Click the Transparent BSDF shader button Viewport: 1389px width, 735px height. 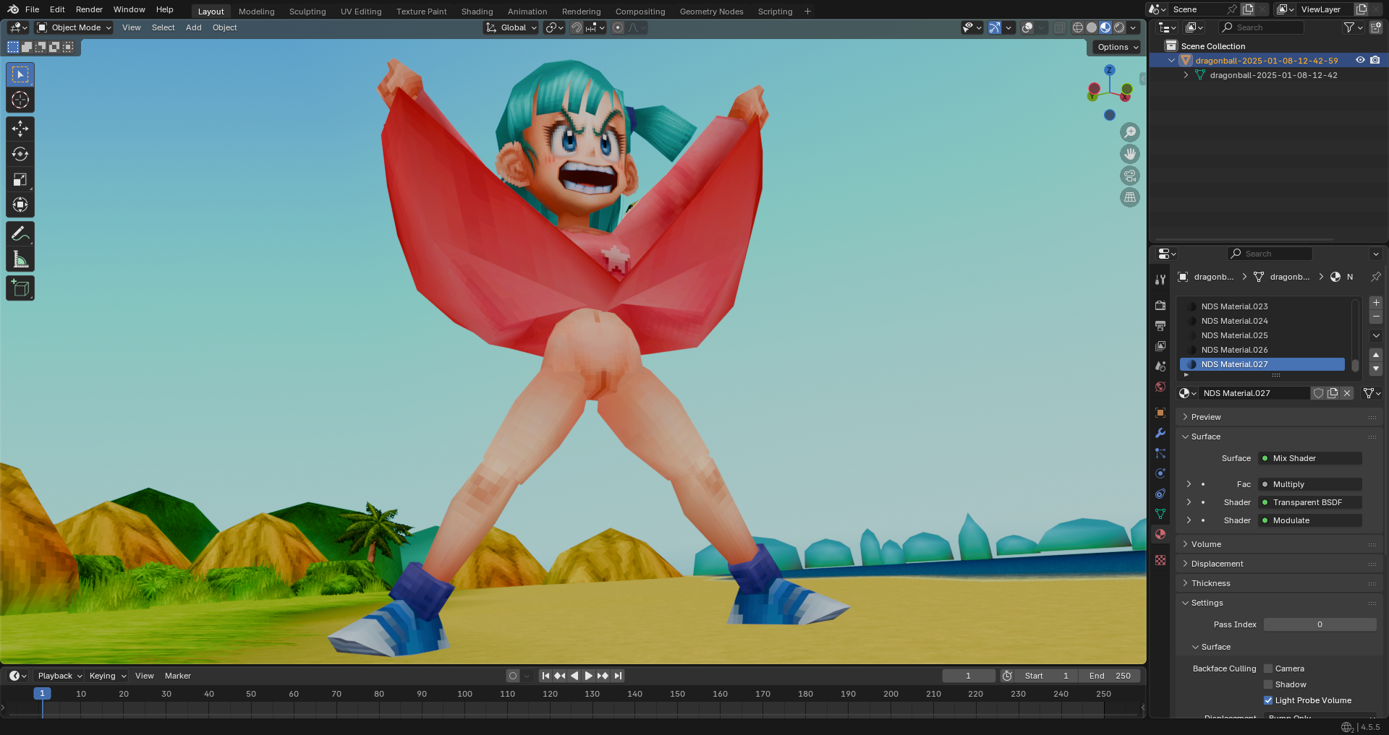(x=1310, y=502)
